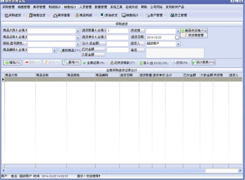Expand the 商品名称 dropdown

click(x=78, y=38)
